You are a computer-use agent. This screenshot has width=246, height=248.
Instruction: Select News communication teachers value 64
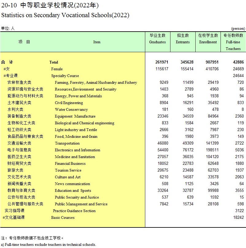(242, 184)
